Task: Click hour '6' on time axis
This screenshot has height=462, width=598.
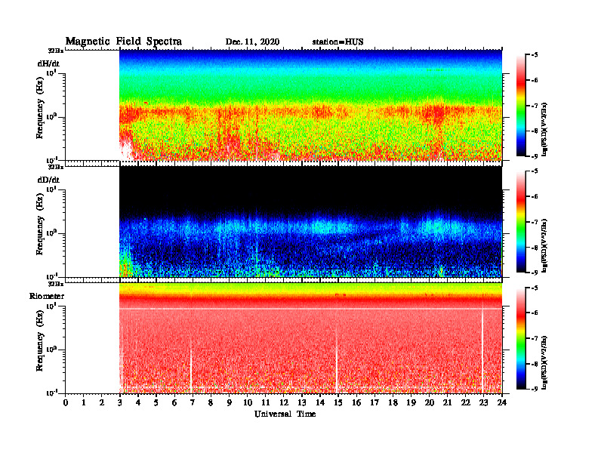Action: tap(174, 403)
